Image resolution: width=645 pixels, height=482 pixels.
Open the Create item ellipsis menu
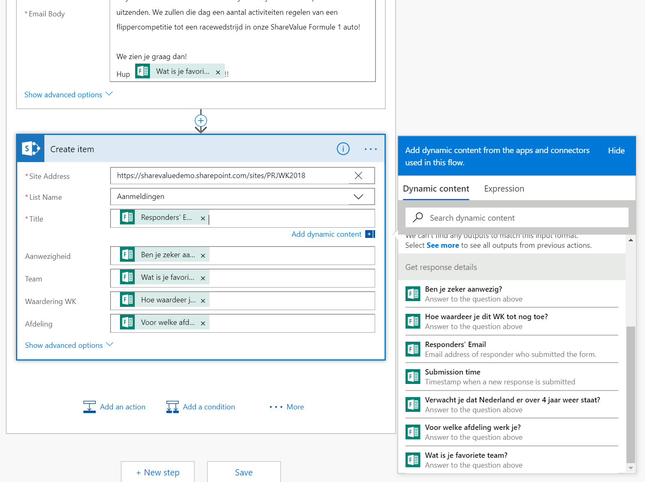371,149
